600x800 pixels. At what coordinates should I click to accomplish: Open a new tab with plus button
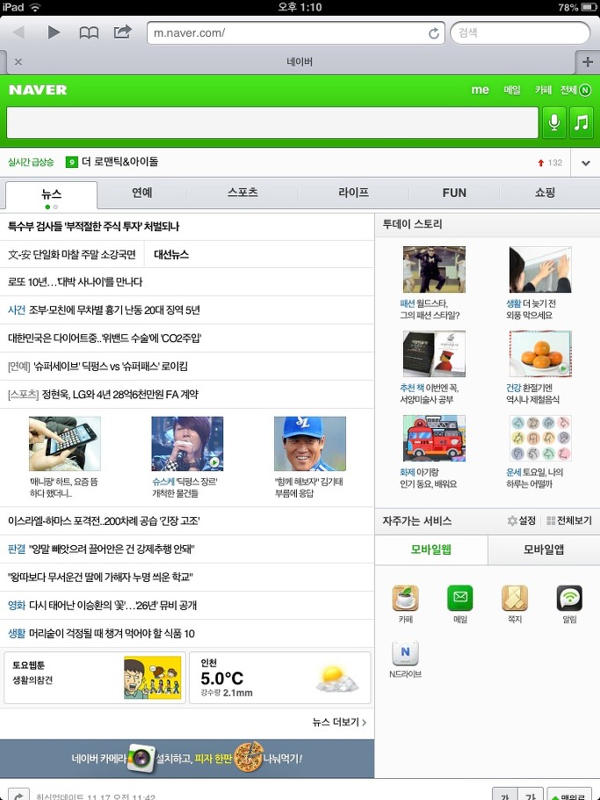click(x=587, y=62)
